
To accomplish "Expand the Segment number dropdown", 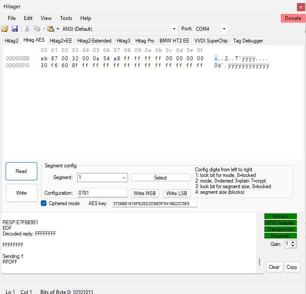I will (124, 178).
